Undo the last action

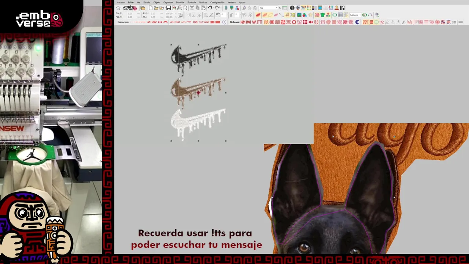click(x=210, y=8)
